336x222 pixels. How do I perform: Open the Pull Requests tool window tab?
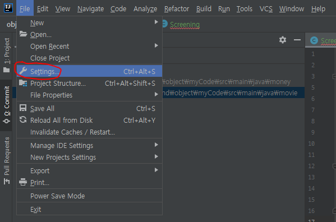[6, 161]
